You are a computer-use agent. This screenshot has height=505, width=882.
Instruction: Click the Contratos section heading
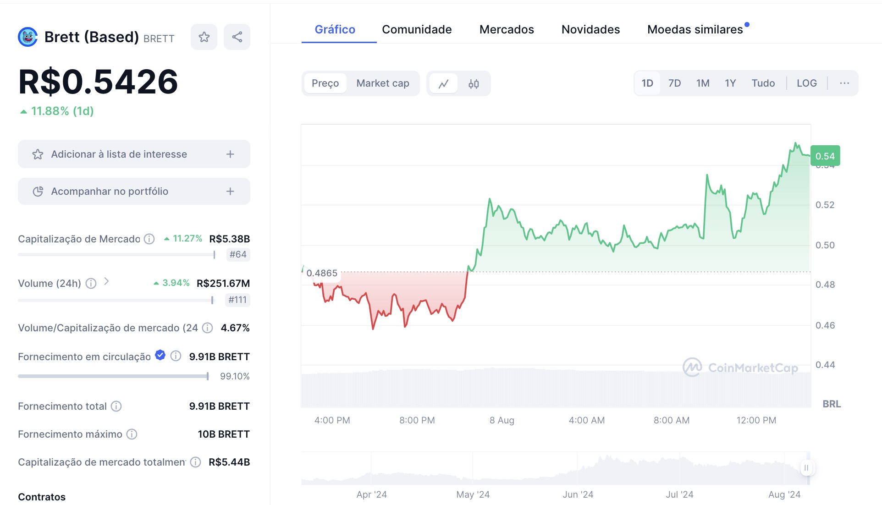click(42, 497)
